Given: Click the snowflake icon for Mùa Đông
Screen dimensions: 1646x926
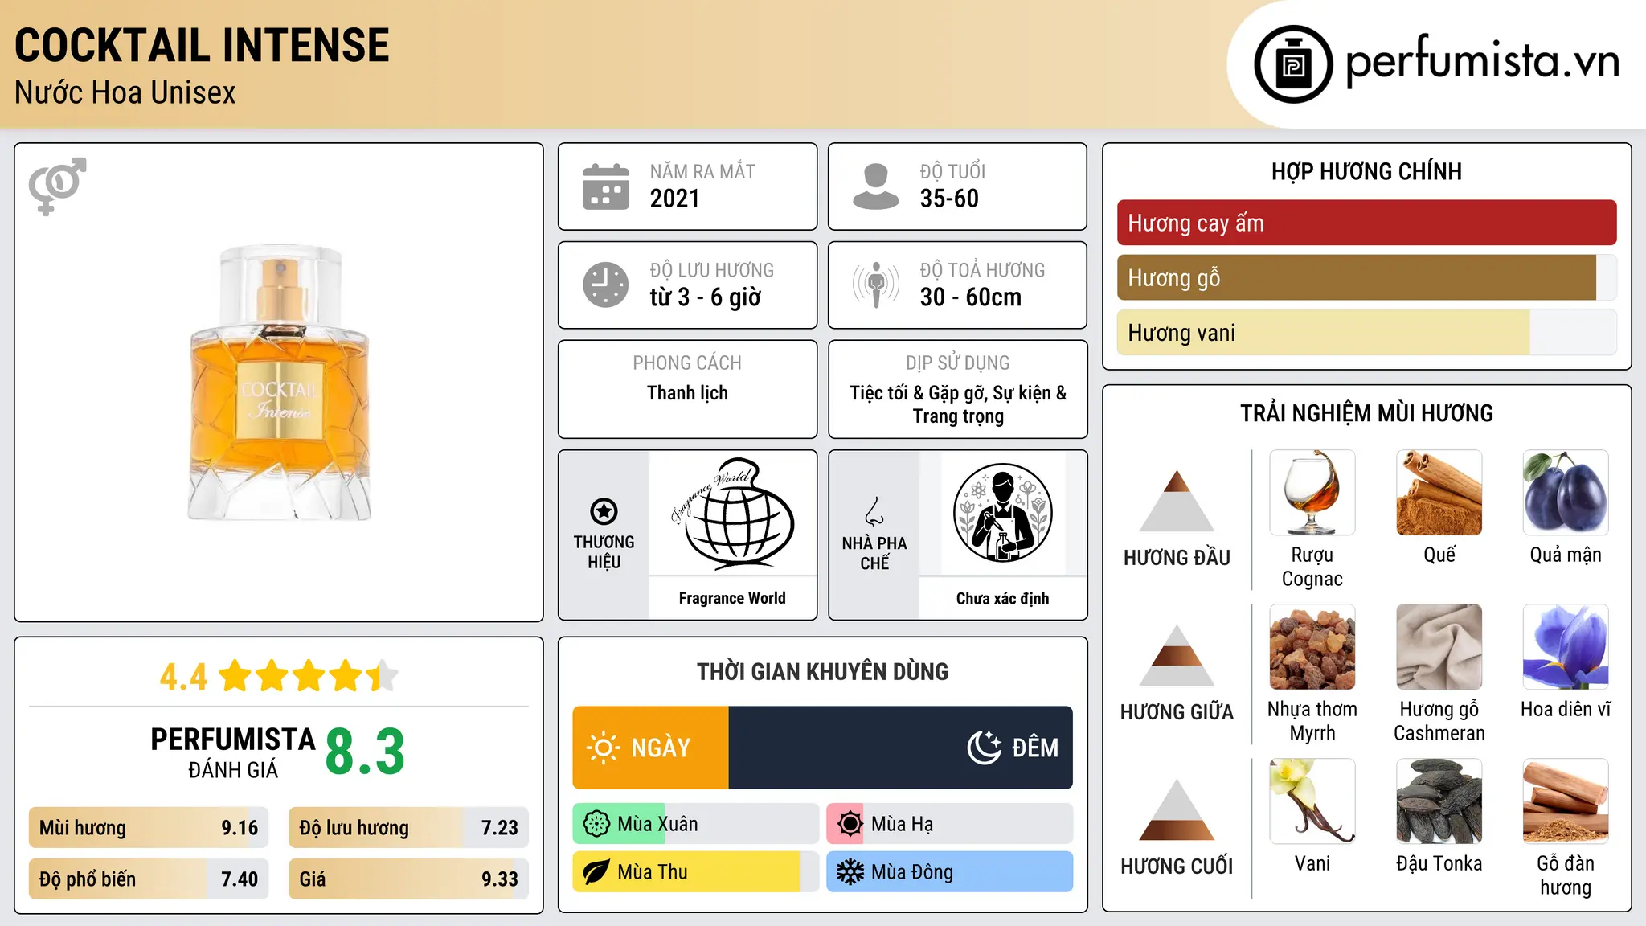Looking at the screenshot, I should [850, 872].
